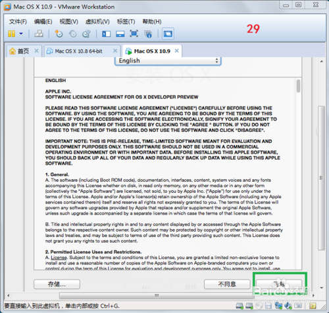329x313 pixels.
Task: Click the VM view vertical scrollbar thumb
Action: pos(321,178)
